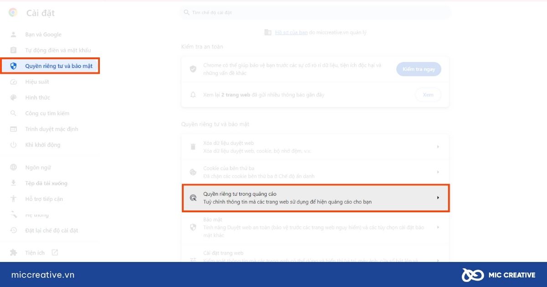Click the Ngôn ngữ globe icon
The width and height of the screenshot is (547, 287).
pyautogui.click(x=14, y=167)
